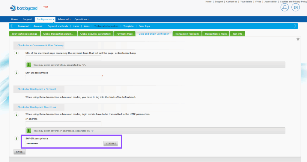Click Checks for Barclaycard Direct Link heading
The image size is (307, 162).
[37, 107]
